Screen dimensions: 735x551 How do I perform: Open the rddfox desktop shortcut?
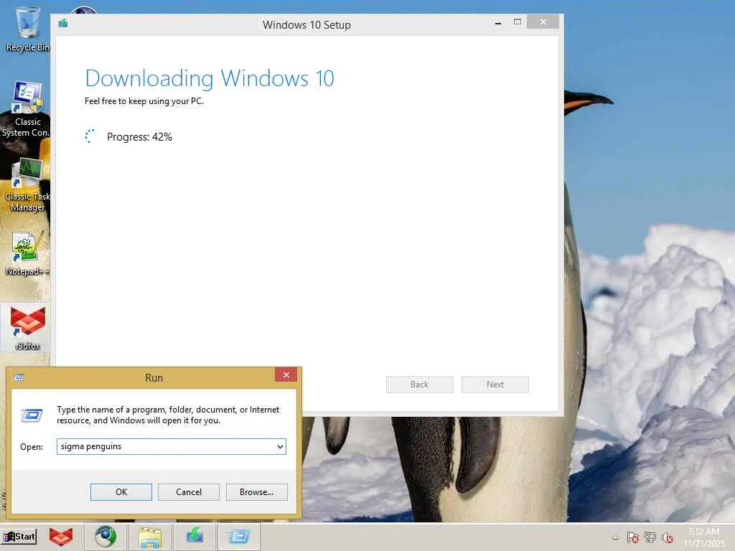coord(27,327)
